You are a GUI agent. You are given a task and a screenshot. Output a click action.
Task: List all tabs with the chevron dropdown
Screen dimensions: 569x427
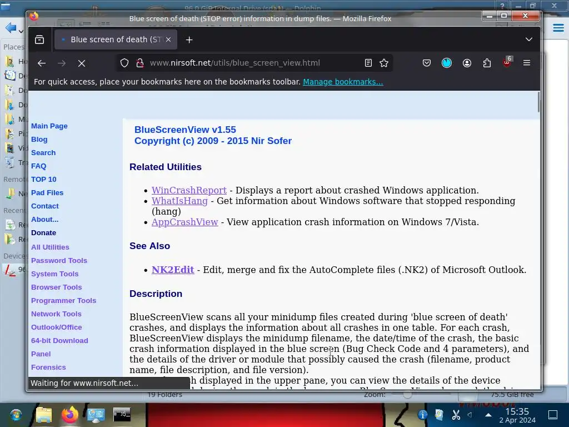529,39
